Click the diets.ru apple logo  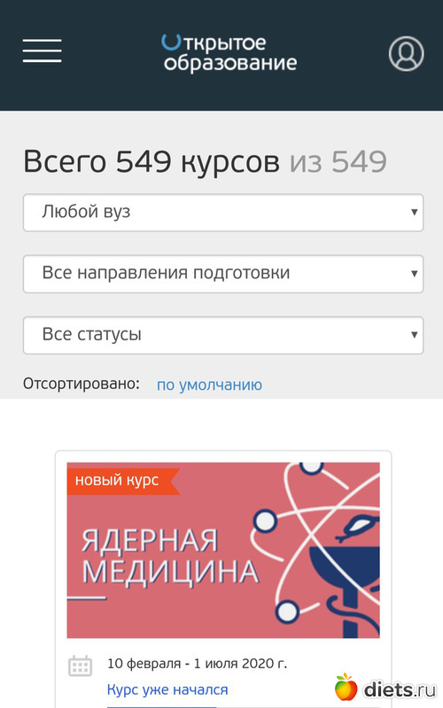[346, 688]
